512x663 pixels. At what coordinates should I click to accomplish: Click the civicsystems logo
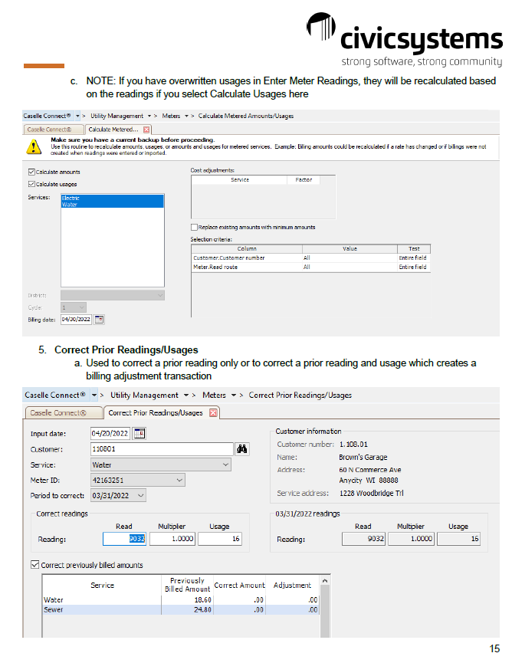click(x=405, y=39)
